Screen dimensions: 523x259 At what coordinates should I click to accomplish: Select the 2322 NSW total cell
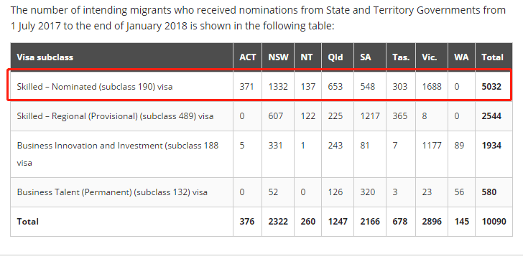[278, 222]
